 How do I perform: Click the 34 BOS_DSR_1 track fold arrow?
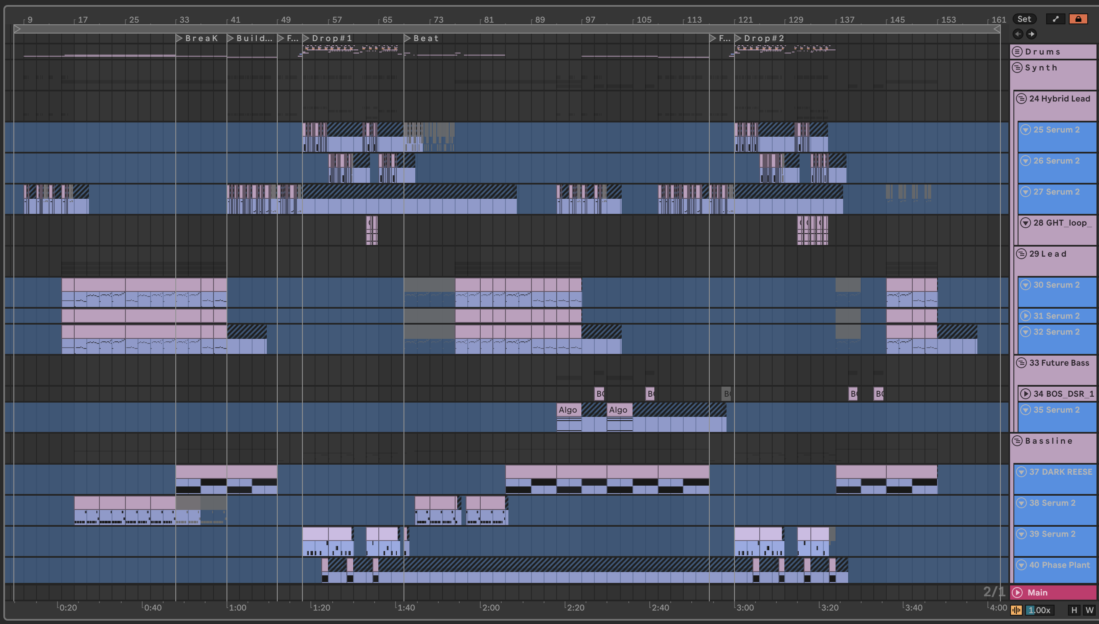pos(1025,394)
